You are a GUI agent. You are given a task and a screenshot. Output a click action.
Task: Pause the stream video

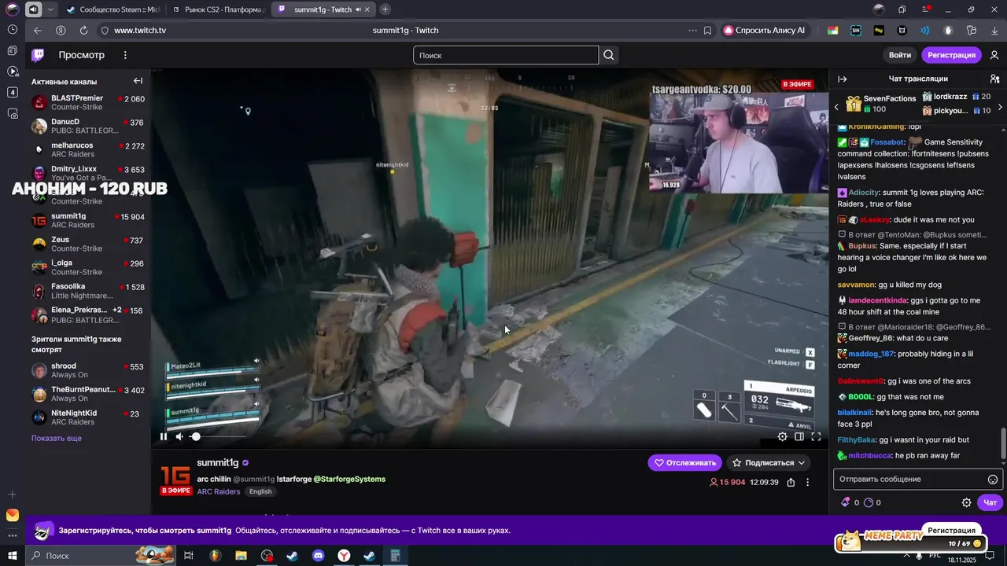(x=164, y=436)
